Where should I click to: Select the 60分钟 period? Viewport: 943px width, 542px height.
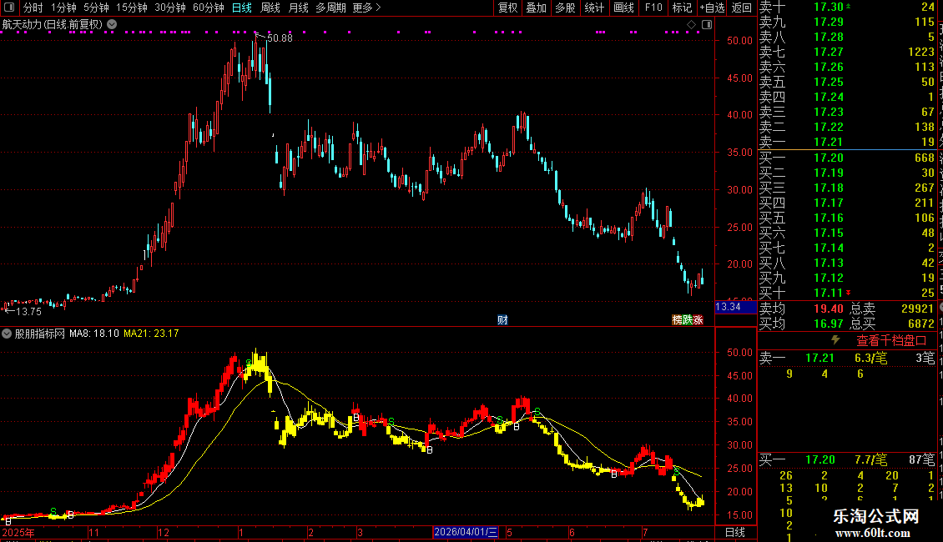pos(209,8)
